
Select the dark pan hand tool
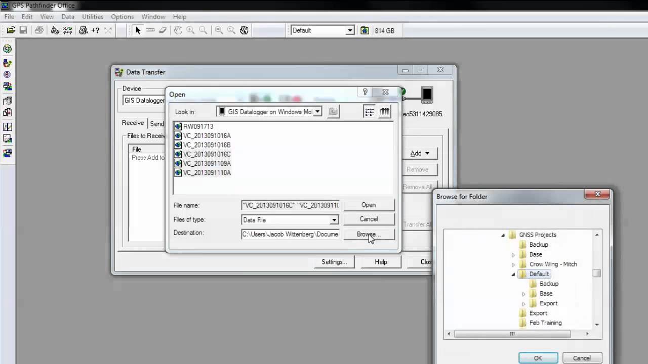click(x=244, y=30)
